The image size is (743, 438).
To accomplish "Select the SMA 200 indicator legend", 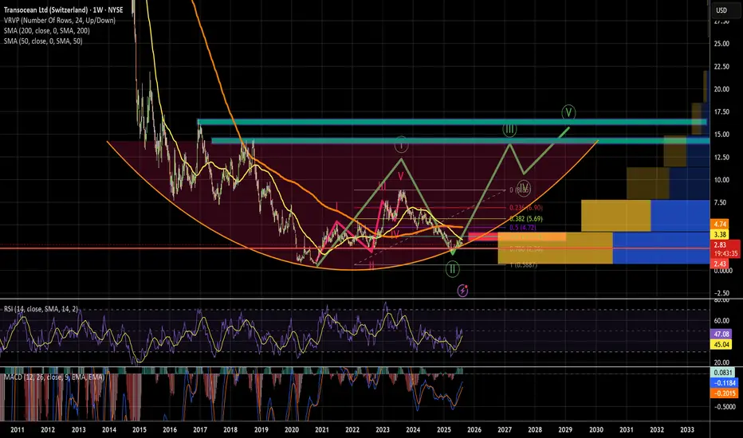I will (x=47, y=31).
